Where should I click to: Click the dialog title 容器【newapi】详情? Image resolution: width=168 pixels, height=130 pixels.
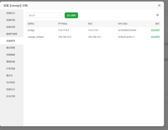tap(16, 5)
